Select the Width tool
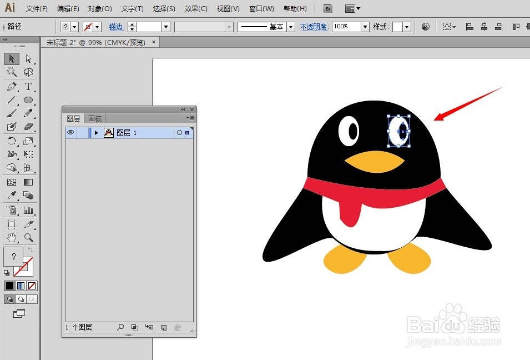Viewport: 530px width, 360px height. (x=12, y=154)
